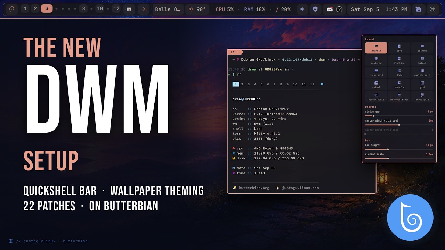This screenshot has width=445, height=250.
Task: Switch to workspace tag 10 in the top bar
Action: coord(100,9)
